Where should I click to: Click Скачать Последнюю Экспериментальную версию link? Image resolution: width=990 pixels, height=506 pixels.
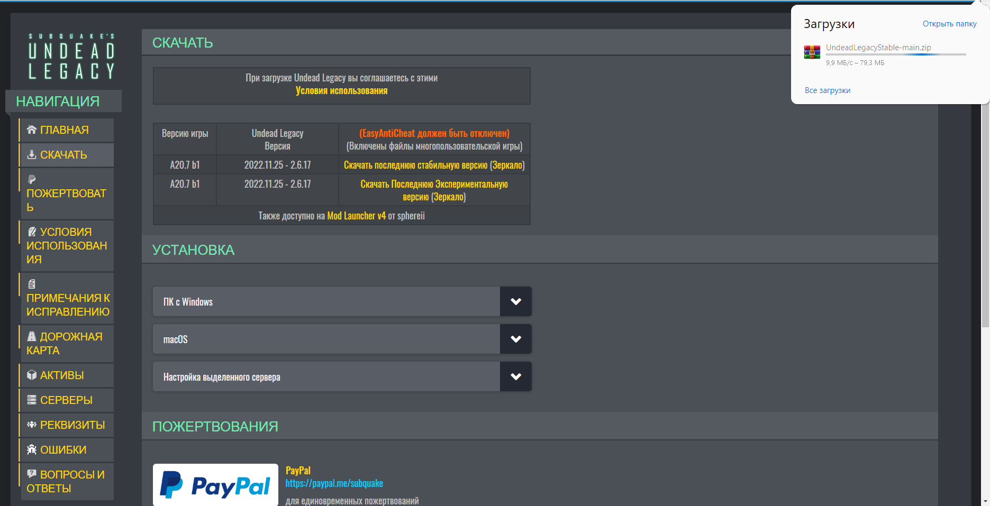[434, 190]
